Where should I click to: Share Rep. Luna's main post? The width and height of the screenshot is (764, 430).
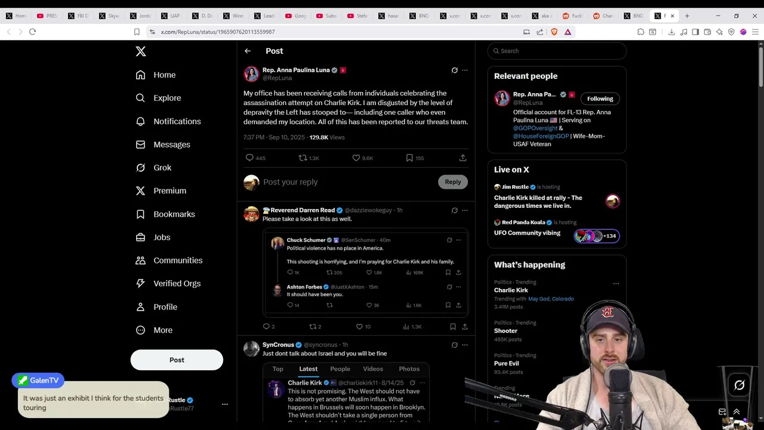click(x=463, y=158)
